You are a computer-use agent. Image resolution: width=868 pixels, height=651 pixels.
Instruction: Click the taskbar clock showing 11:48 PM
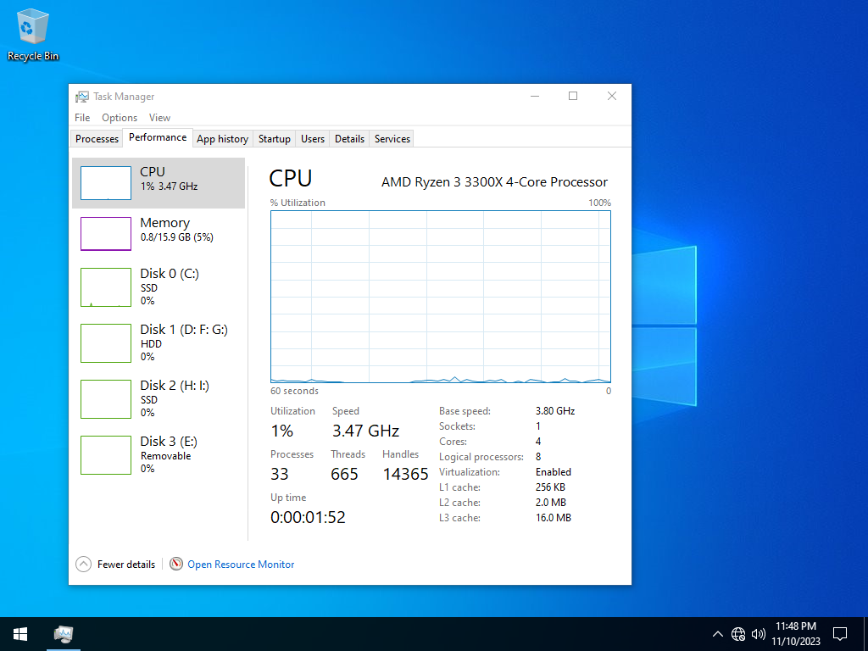coord(795,634)
